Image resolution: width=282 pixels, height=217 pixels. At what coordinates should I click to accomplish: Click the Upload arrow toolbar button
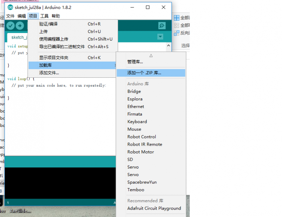click(20, 26)
